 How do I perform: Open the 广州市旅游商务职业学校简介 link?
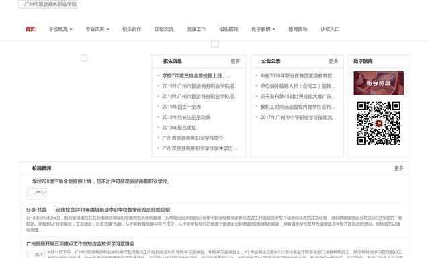pos(193,138)
